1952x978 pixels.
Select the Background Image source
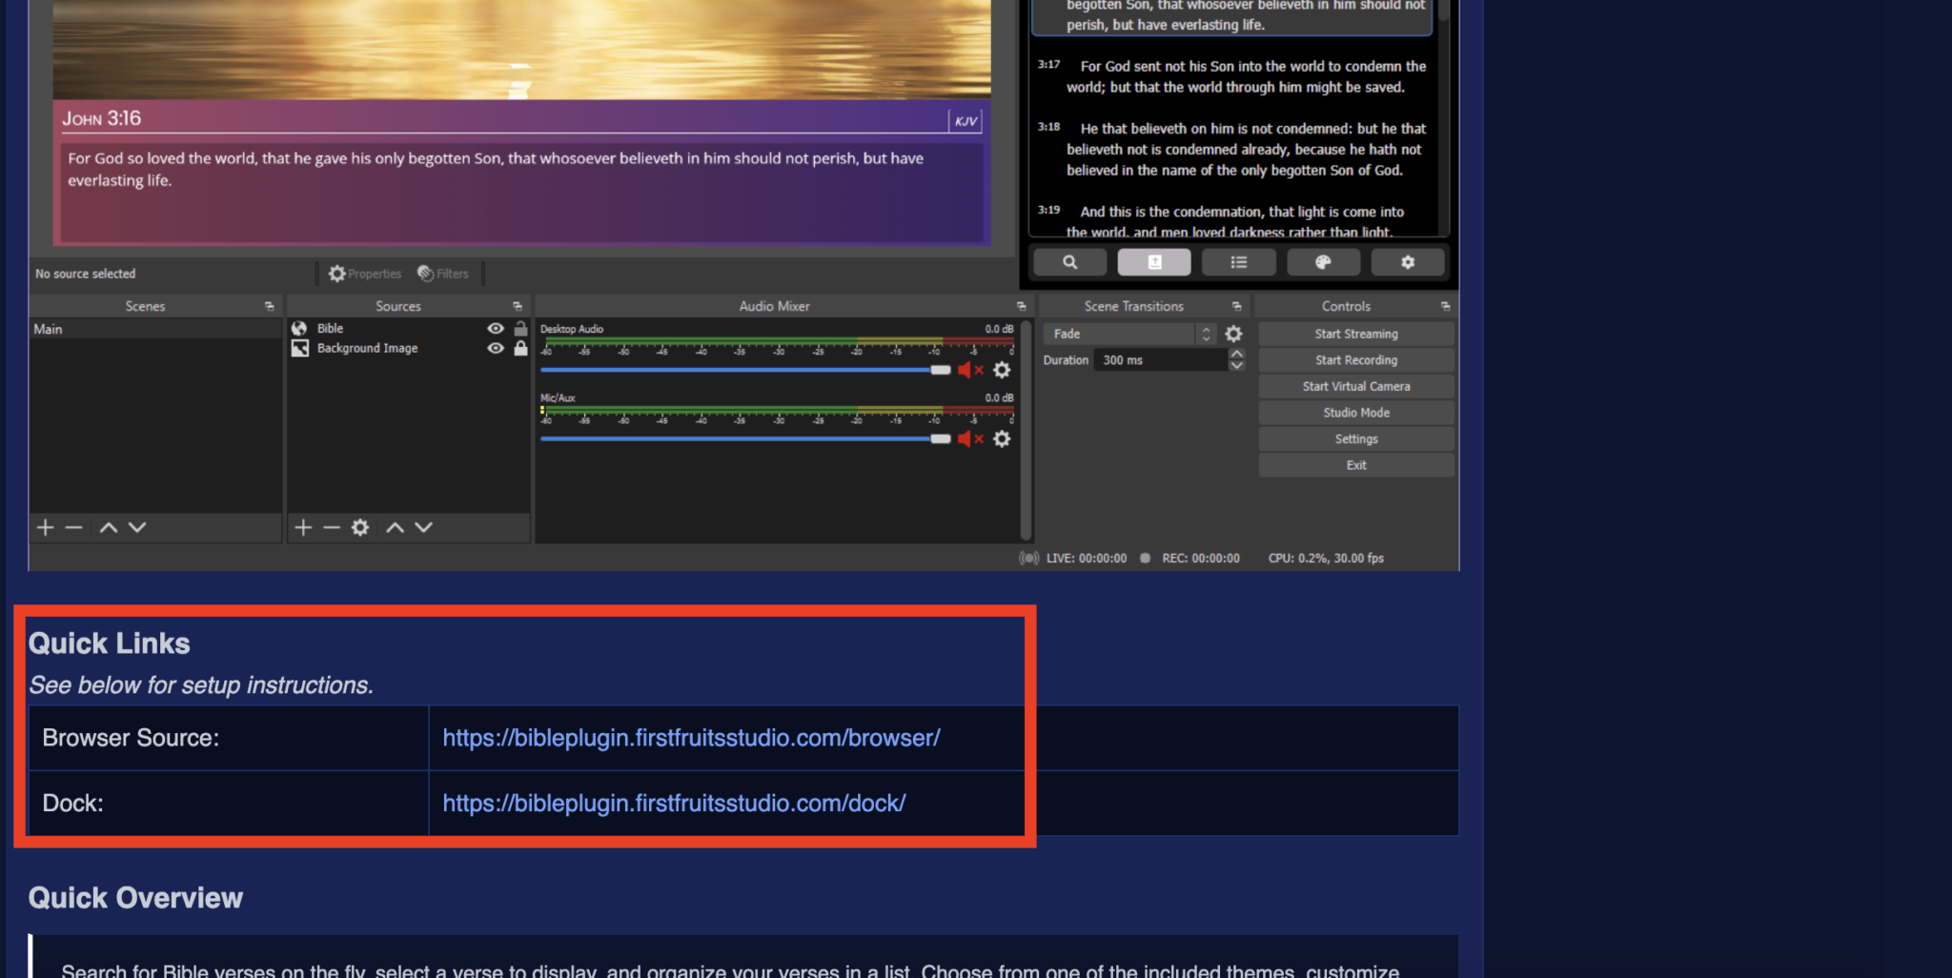tap(367, 348)
